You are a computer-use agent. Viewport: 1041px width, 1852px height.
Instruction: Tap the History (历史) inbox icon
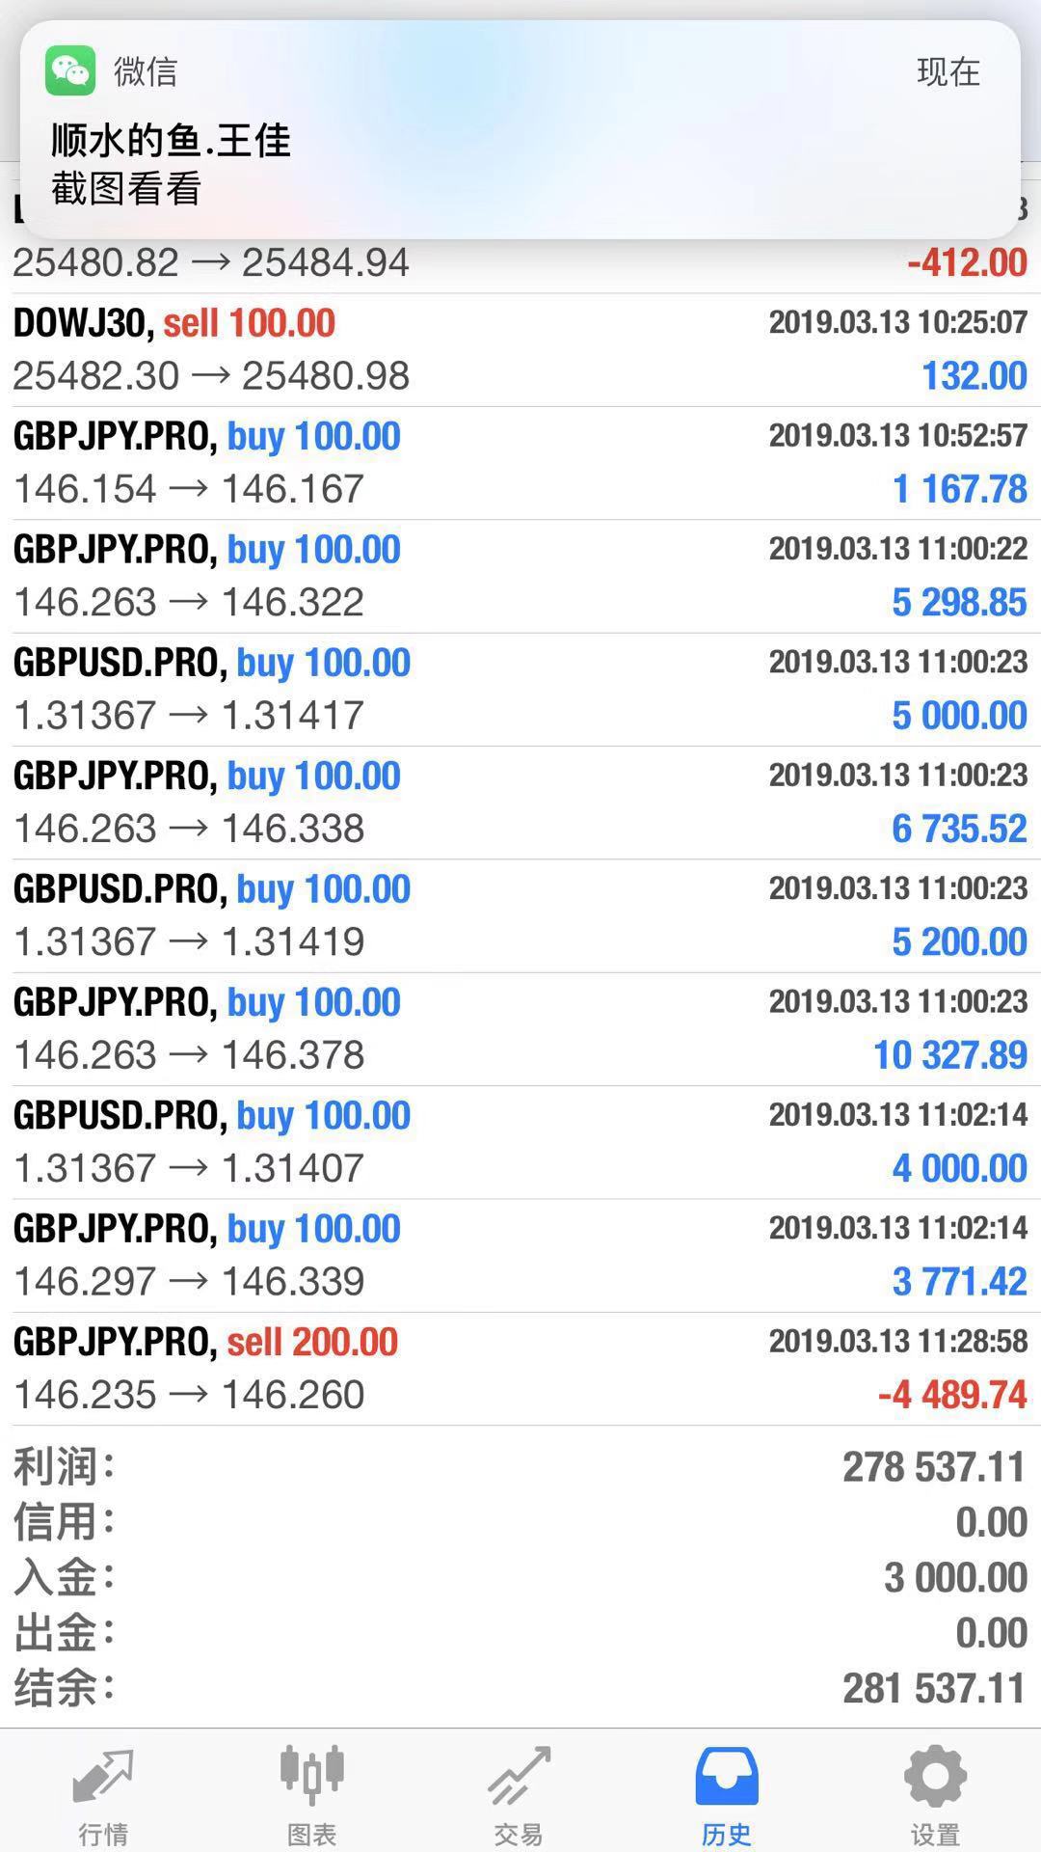[727, 1777]
